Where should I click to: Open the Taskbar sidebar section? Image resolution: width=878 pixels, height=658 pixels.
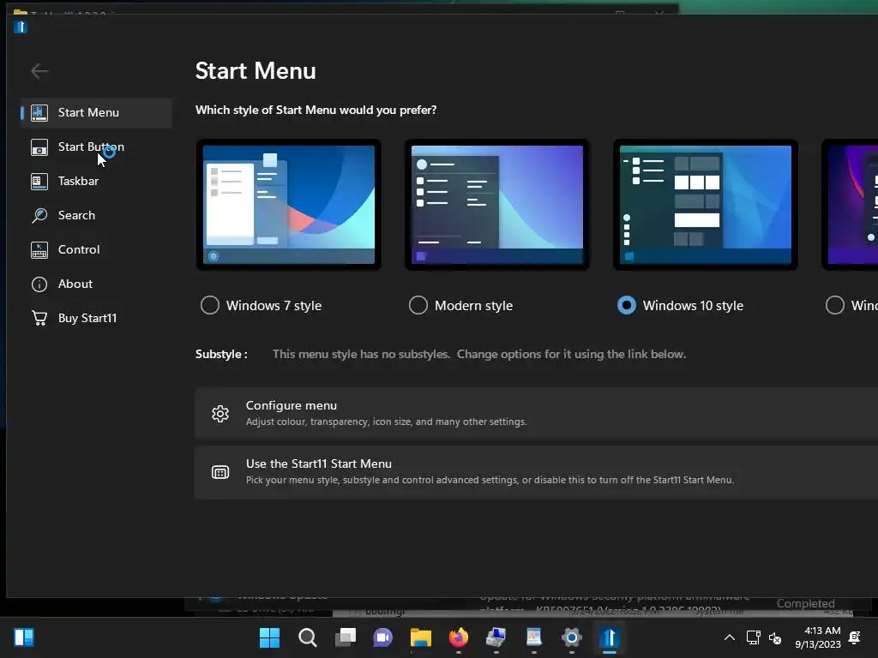(x=96, y=181)
